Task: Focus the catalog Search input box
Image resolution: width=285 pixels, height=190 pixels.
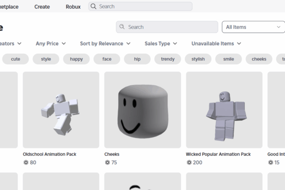Action: coord(167,27)
